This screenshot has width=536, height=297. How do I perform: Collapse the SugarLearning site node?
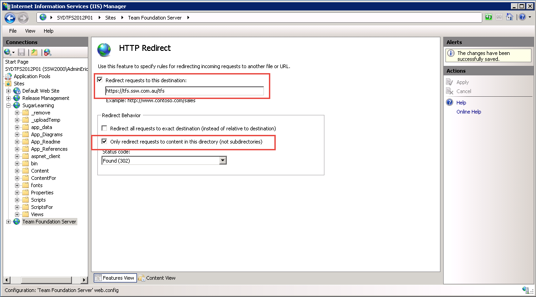point(8,105)
